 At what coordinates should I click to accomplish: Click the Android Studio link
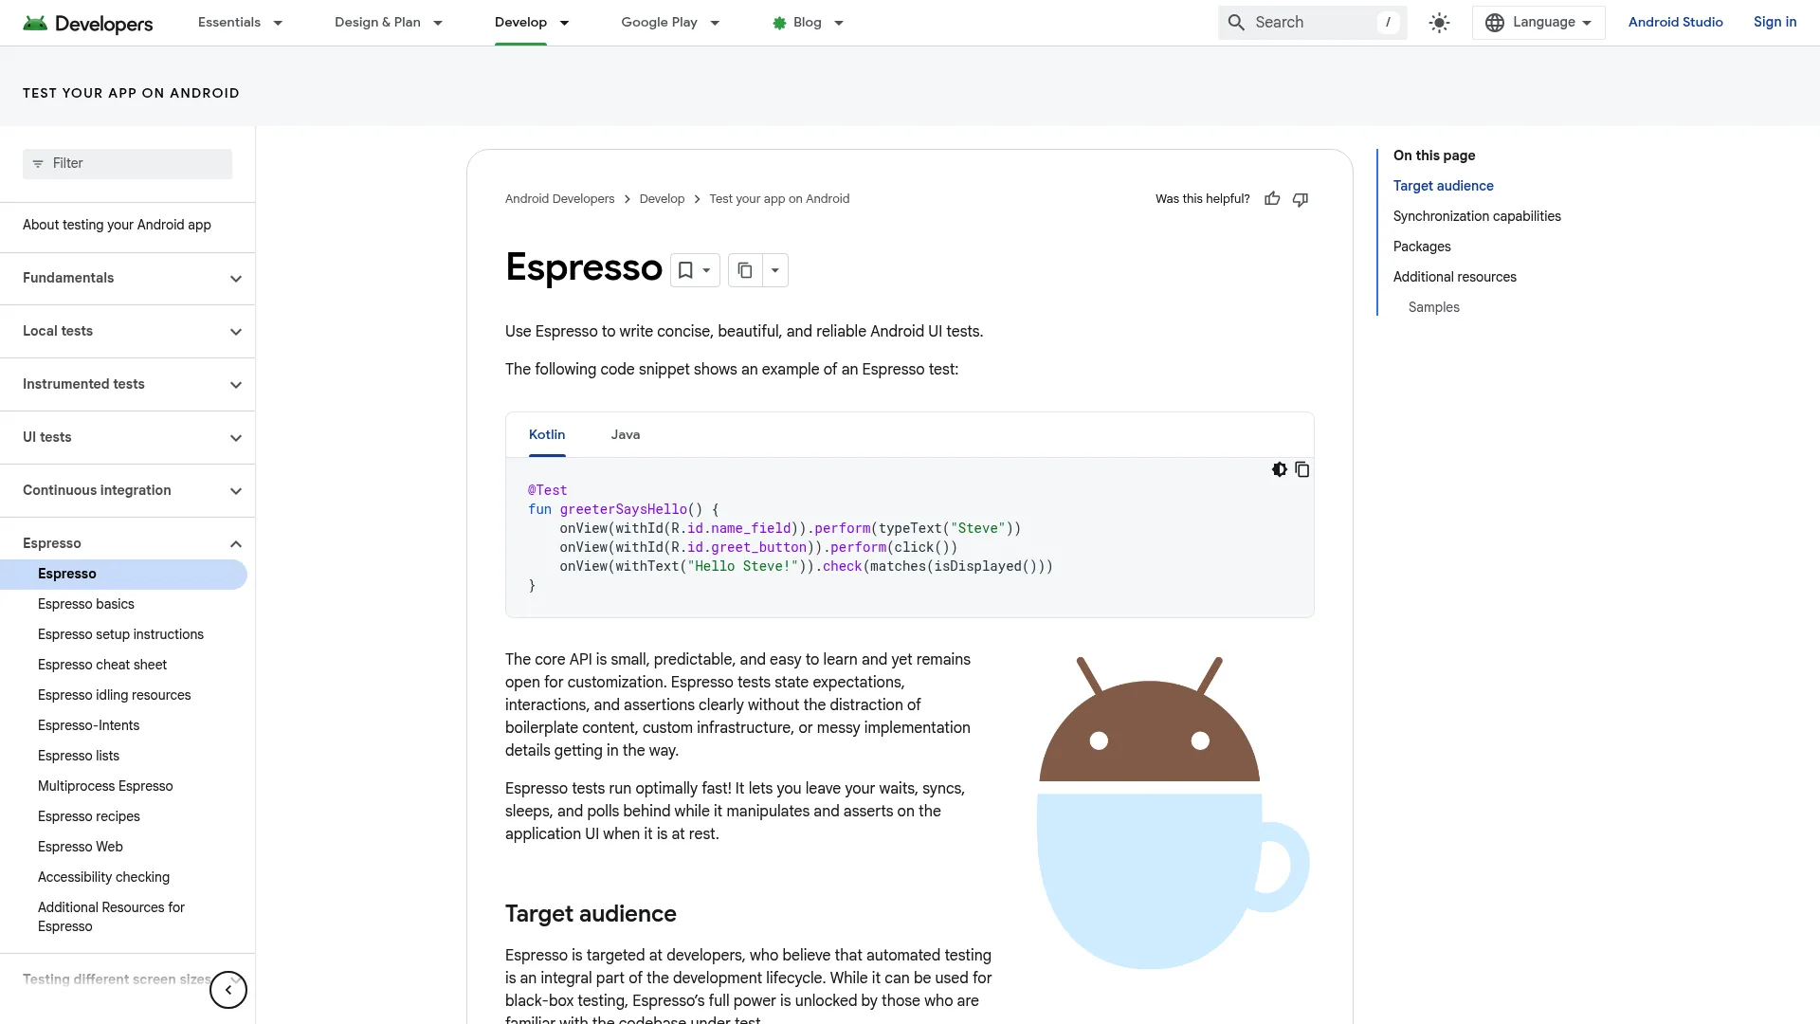[1675, 23]
